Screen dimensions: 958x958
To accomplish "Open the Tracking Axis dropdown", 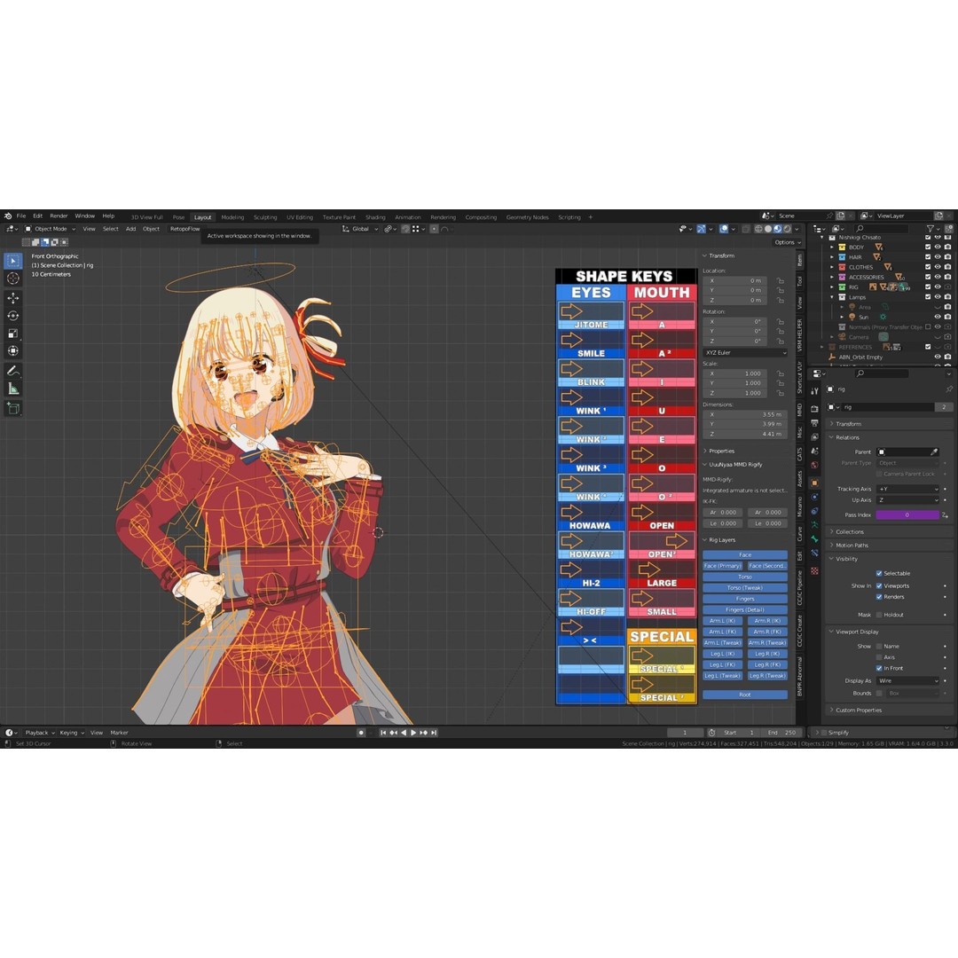I will (x=908, y=490).
